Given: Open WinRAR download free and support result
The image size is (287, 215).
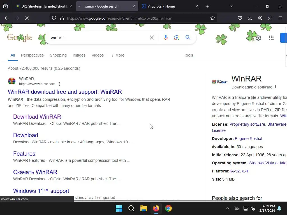Looking at the screenshot, I should 65,92.
